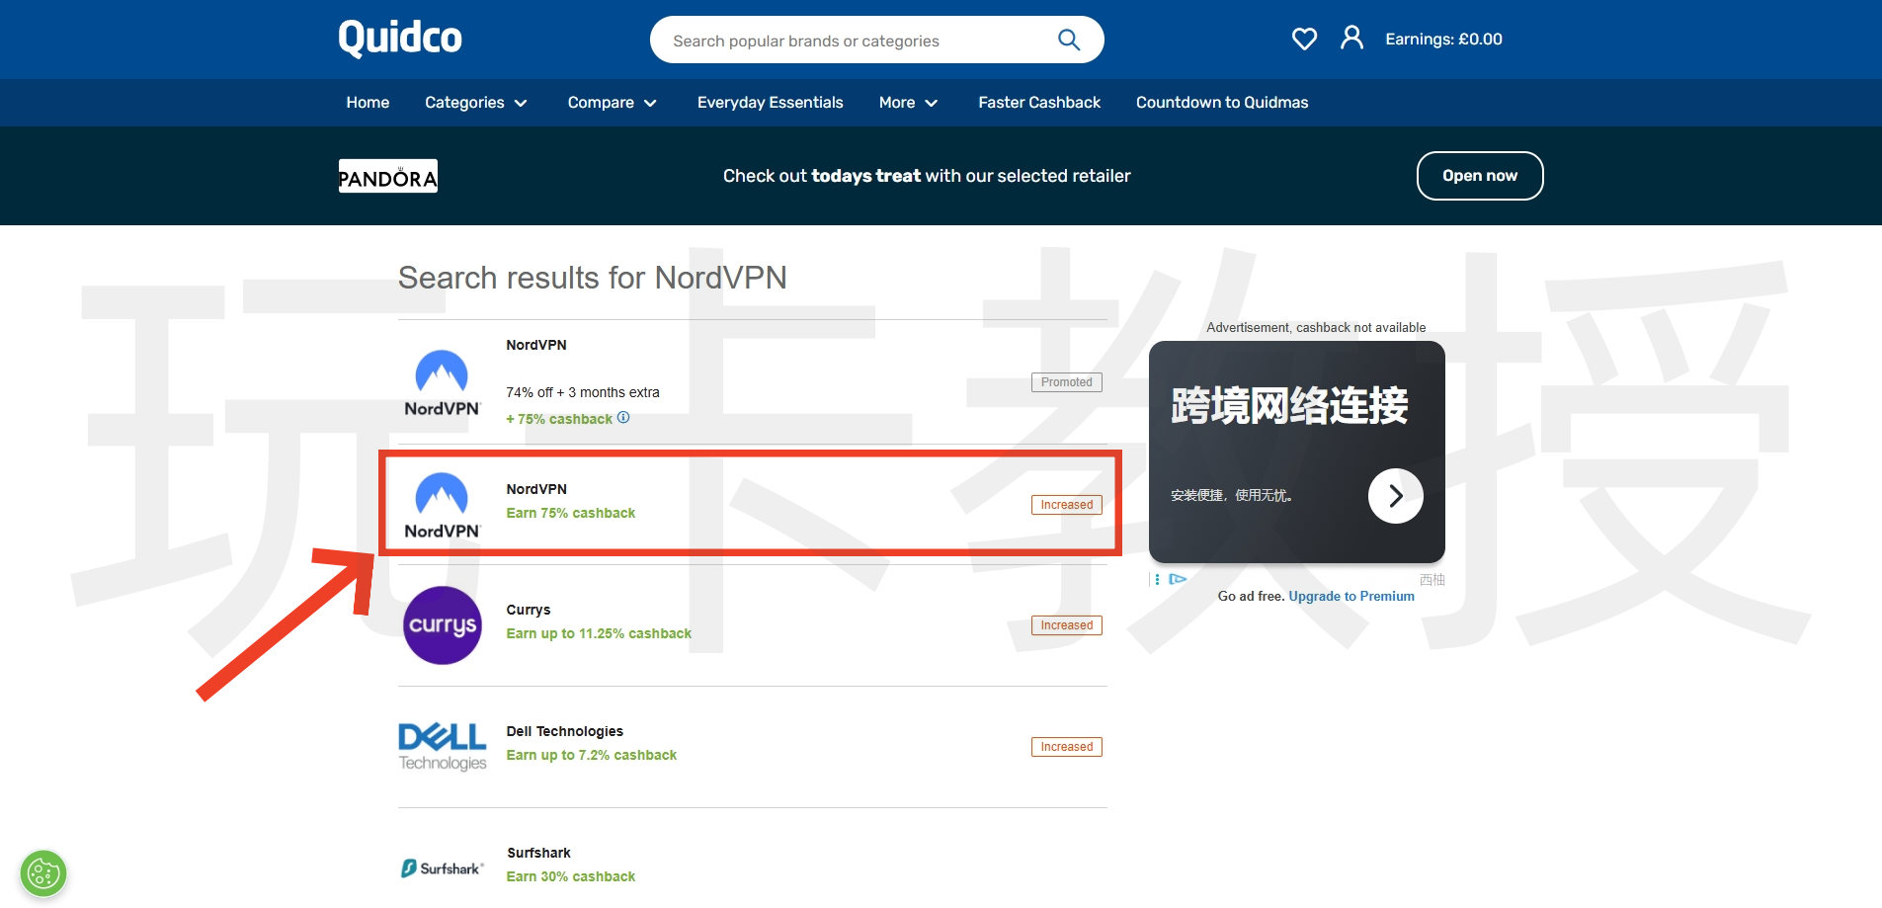The image size is (1882, 908).
Task: Click the Pandora logo in banner
Action: 387,177
